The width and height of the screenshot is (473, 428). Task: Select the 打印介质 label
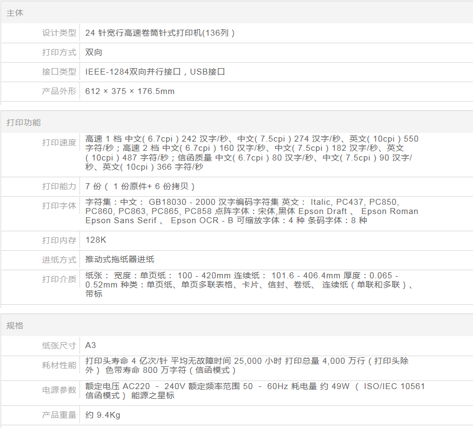(x=59, y=279)
